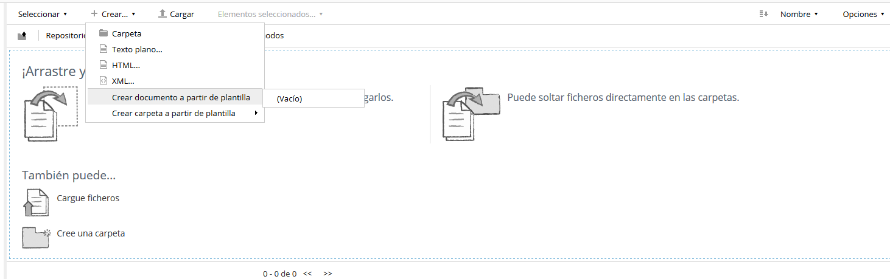Viewport: 890px width, 279px height.
Task: Click the XML code icon
Action: 103,81
